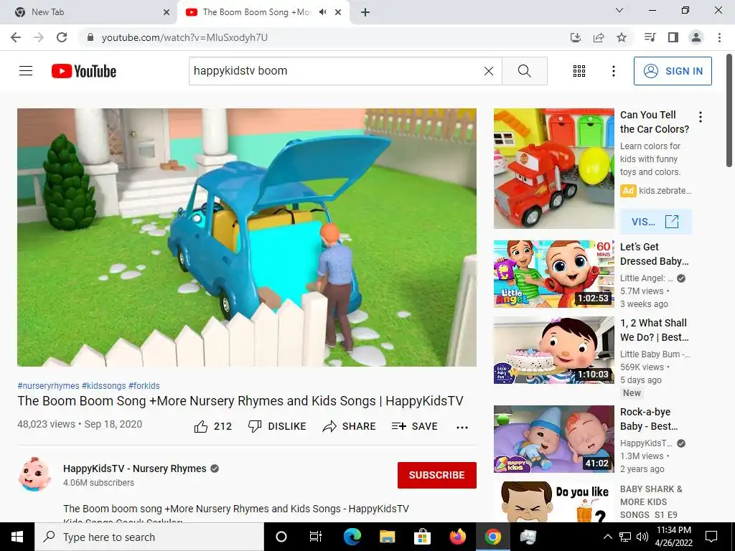This screenshot has height=551, width=735.
Task: Open Microsoft Edge from taskbar
Action: pyautogui.click(x=352, y=537)
